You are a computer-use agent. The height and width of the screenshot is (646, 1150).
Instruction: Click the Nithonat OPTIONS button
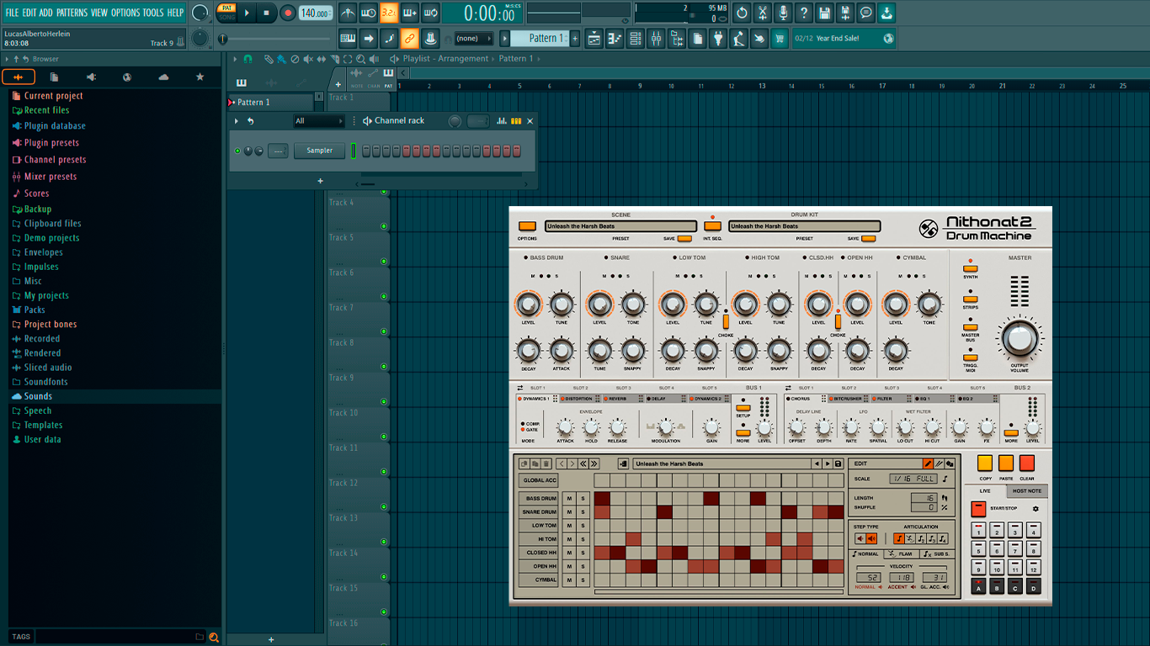(x=527, y=226)
